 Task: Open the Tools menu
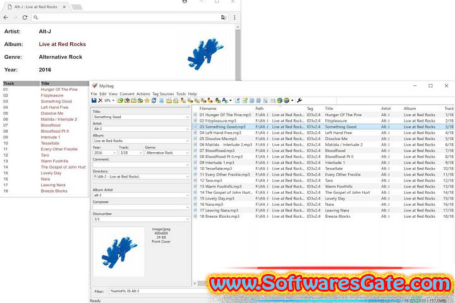(x=181, y=94)
